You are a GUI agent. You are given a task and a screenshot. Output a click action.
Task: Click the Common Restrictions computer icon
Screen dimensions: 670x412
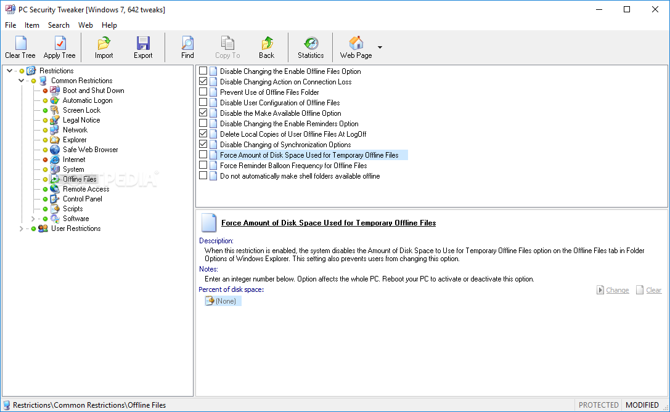click(x=43, y=81)
